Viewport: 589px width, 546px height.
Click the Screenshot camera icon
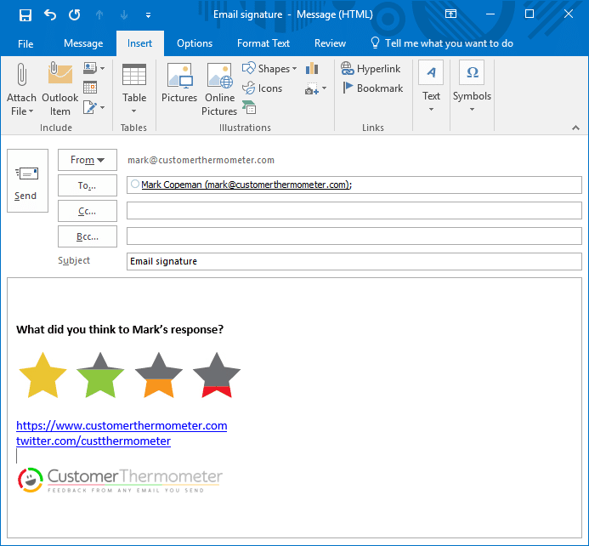[x=312, y=88]
